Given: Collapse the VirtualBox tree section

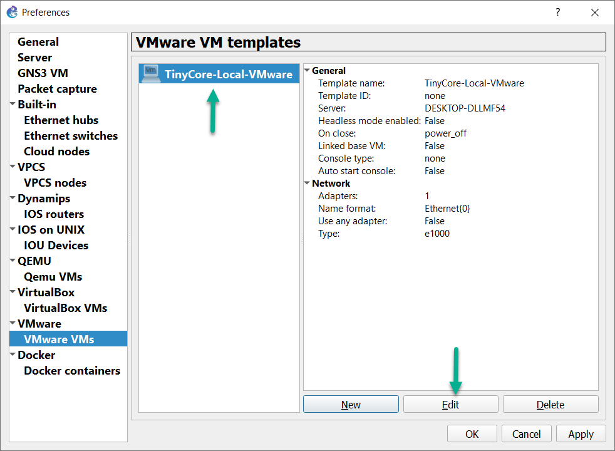Looking at the screenshot, I should [13, 292].
